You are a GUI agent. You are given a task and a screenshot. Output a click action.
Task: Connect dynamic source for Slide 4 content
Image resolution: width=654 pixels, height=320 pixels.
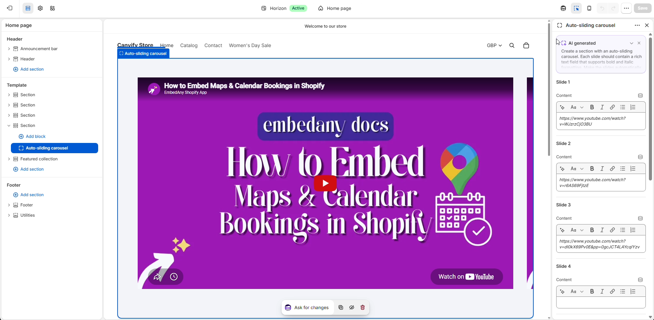[640, 280]
